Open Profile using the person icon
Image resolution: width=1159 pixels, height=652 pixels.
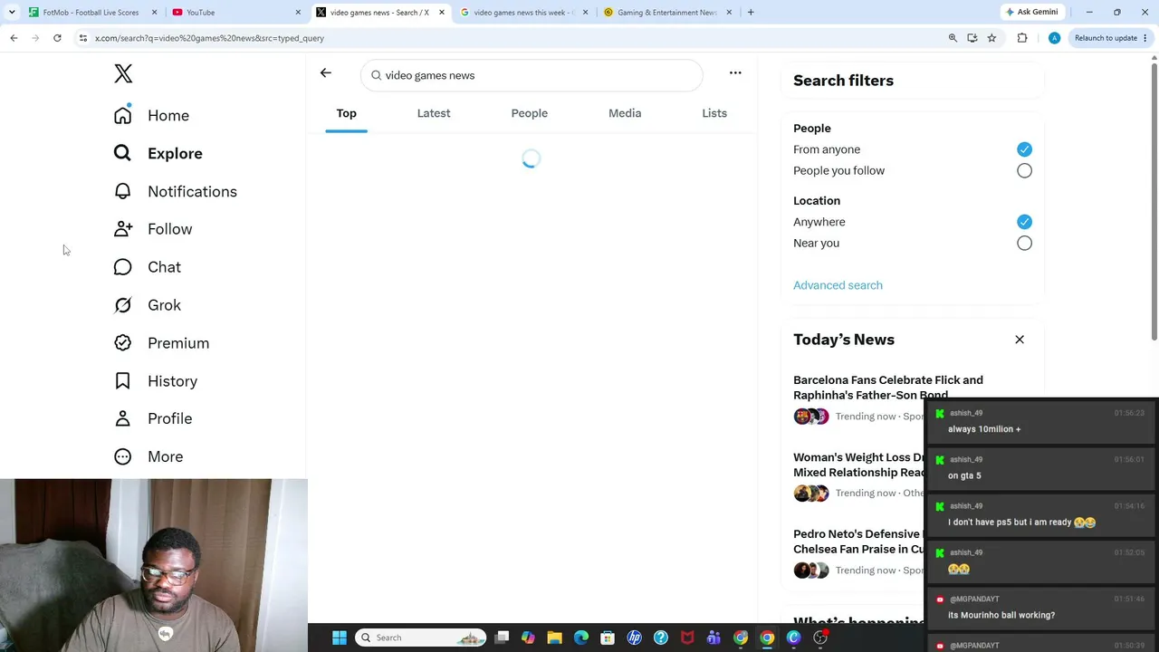(x=122, y=418)
